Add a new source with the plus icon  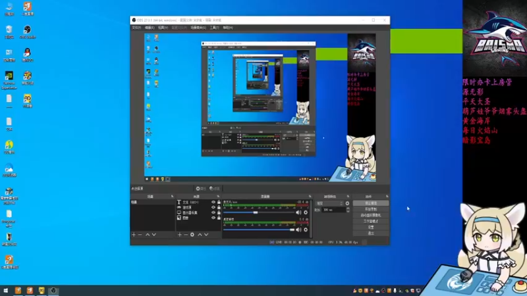[179, 235]
